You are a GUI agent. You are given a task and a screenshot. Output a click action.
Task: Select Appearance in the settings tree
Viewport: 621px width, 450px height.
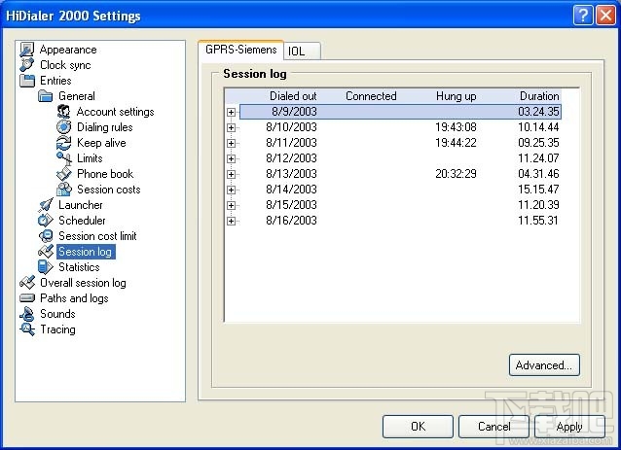pyautogui.click(x=68, y=50)
